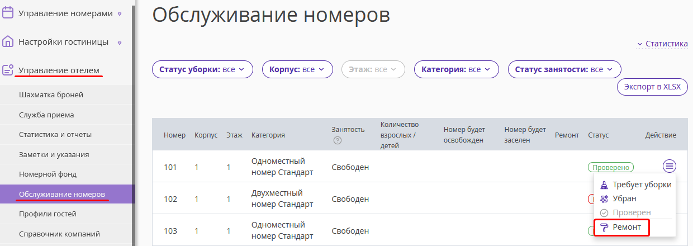Expand the Статистика section
Viewport: 693px width, 246px height.
pos(662,44)
